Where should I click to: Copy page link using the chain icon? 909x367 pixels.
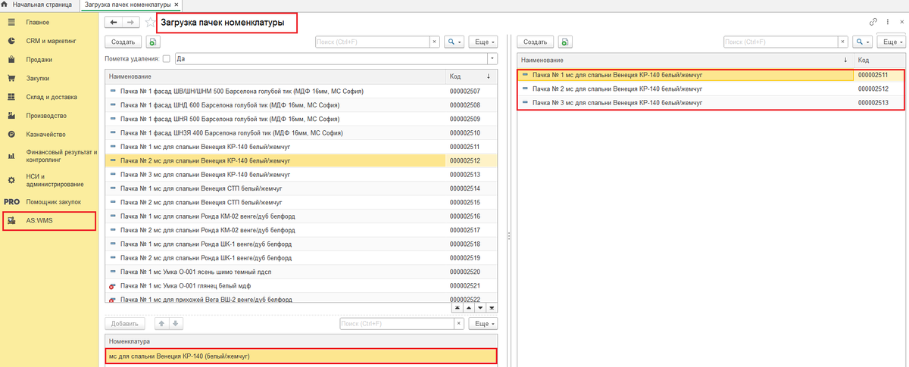pyautogui.click(x=873, y=22)
